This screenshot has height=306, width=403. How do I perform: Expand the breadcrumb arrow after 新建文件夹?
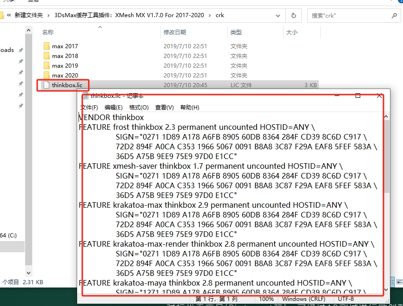click(x=48, y=15)
